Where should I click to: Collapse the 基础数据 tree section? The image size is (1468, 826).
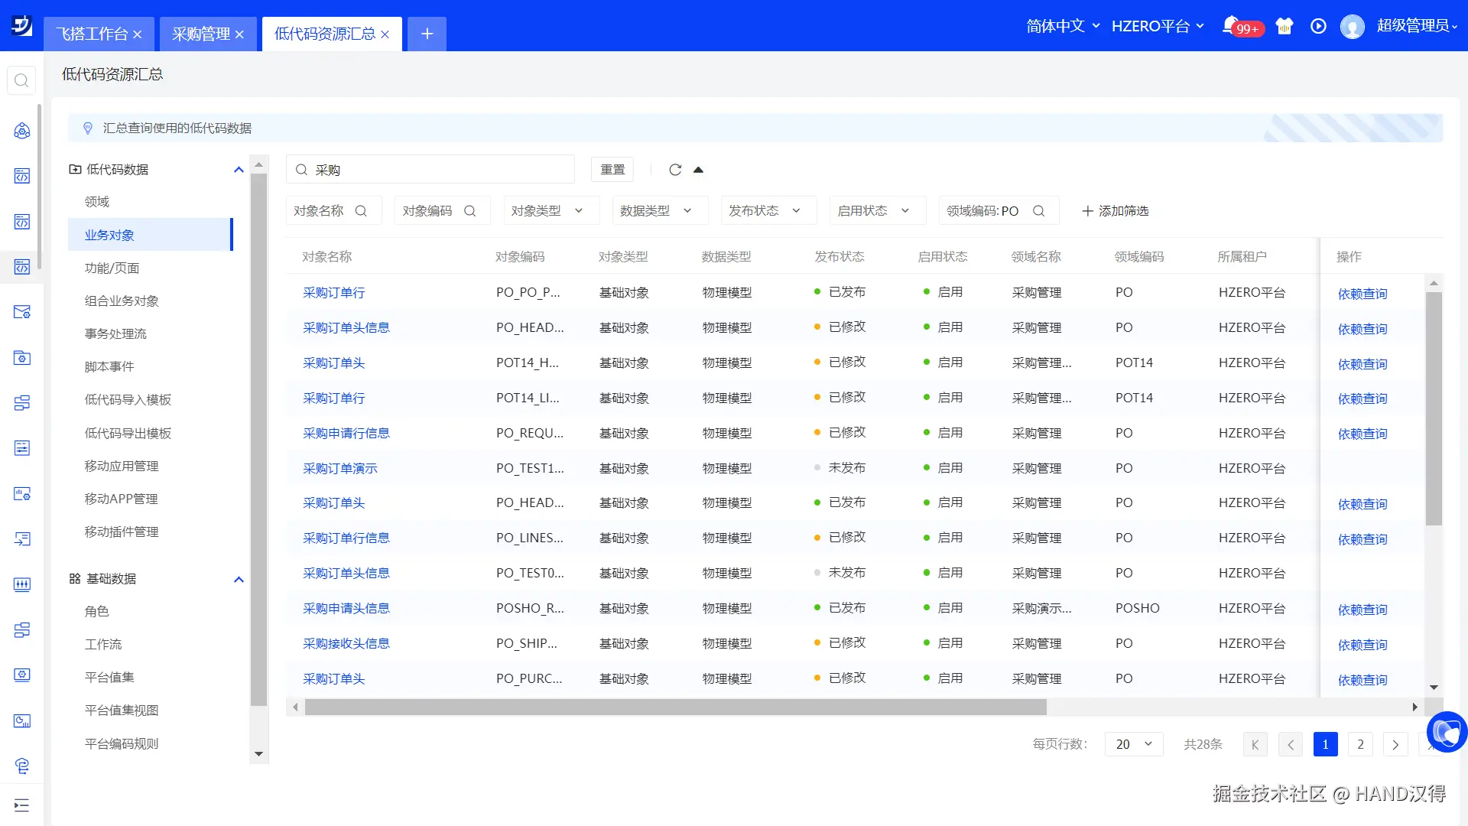coord(239,579)
